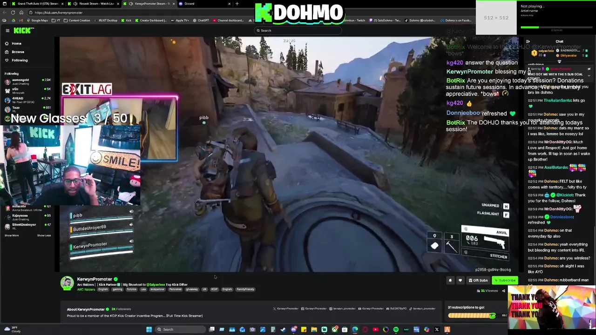The image size is (596, 335).
Task: Open Google Maps bookmark
Action: pos(37,20)
